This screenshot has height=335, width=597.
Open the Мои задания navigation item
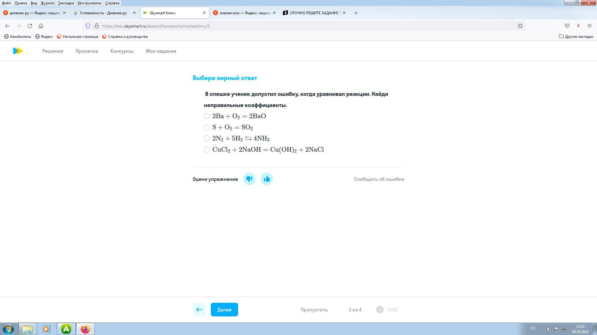(161, 51)
